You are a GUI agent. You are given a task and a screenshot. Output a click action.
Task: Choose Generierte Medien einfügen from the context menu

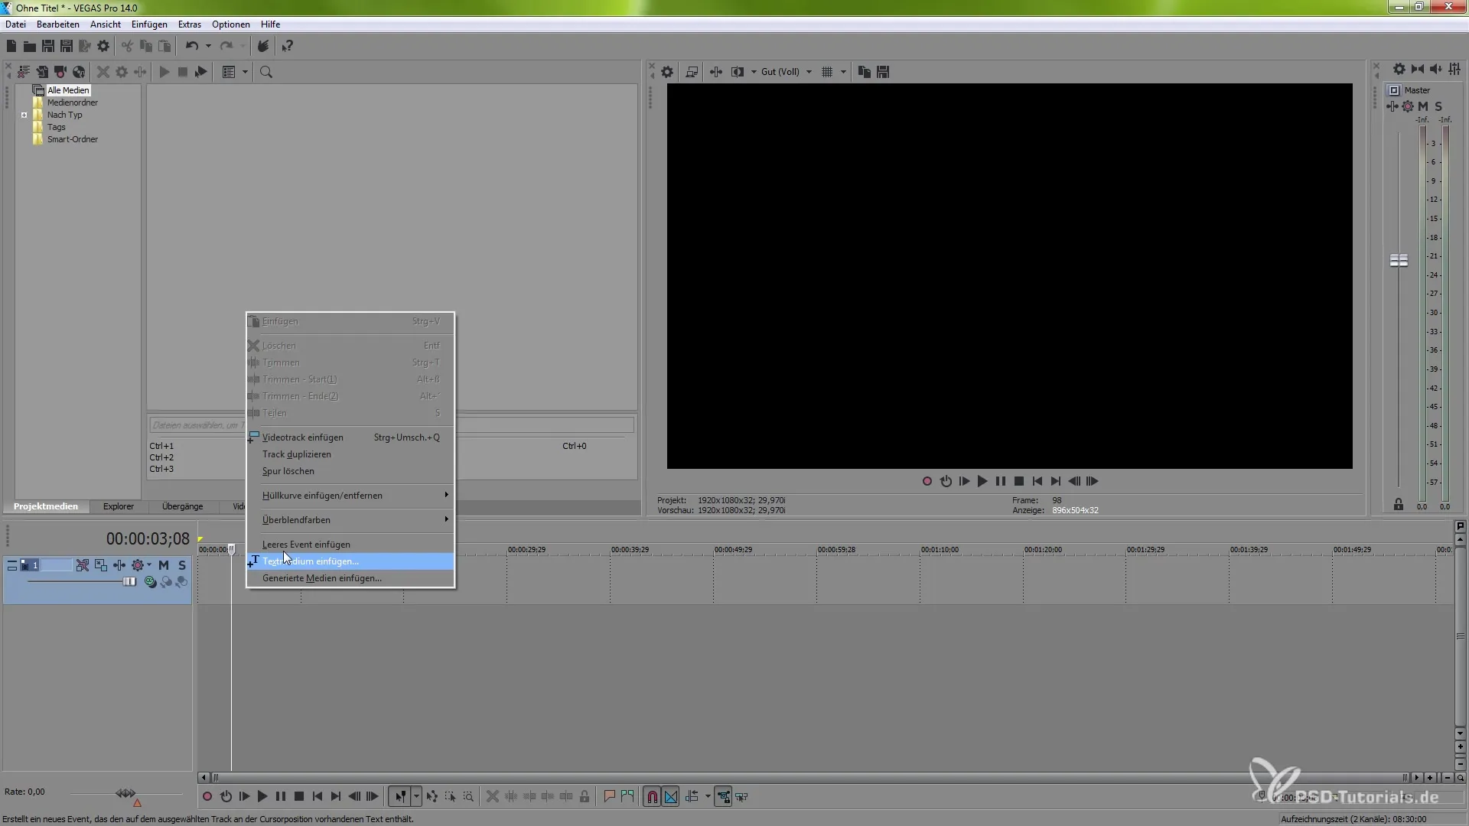point(350,578)
